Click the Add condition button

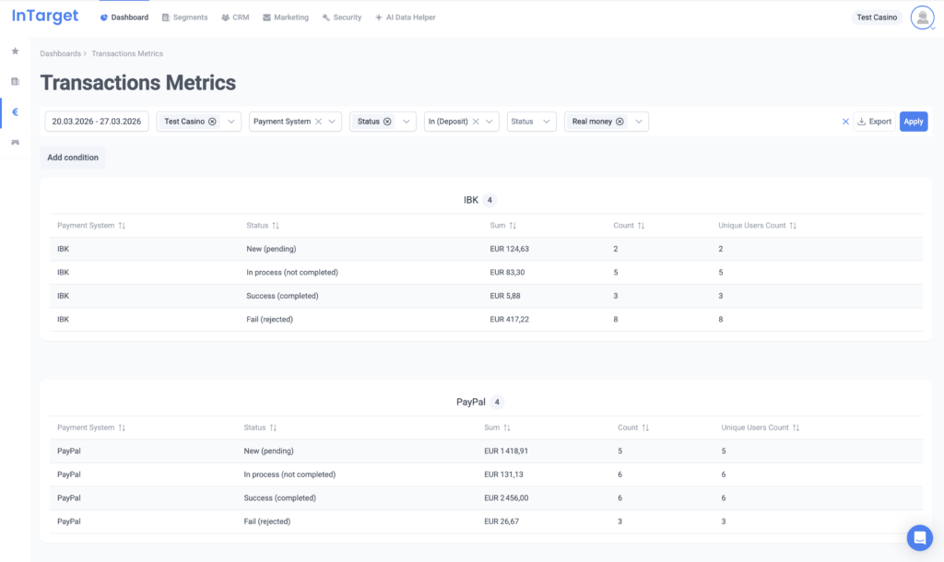point(73,158)
